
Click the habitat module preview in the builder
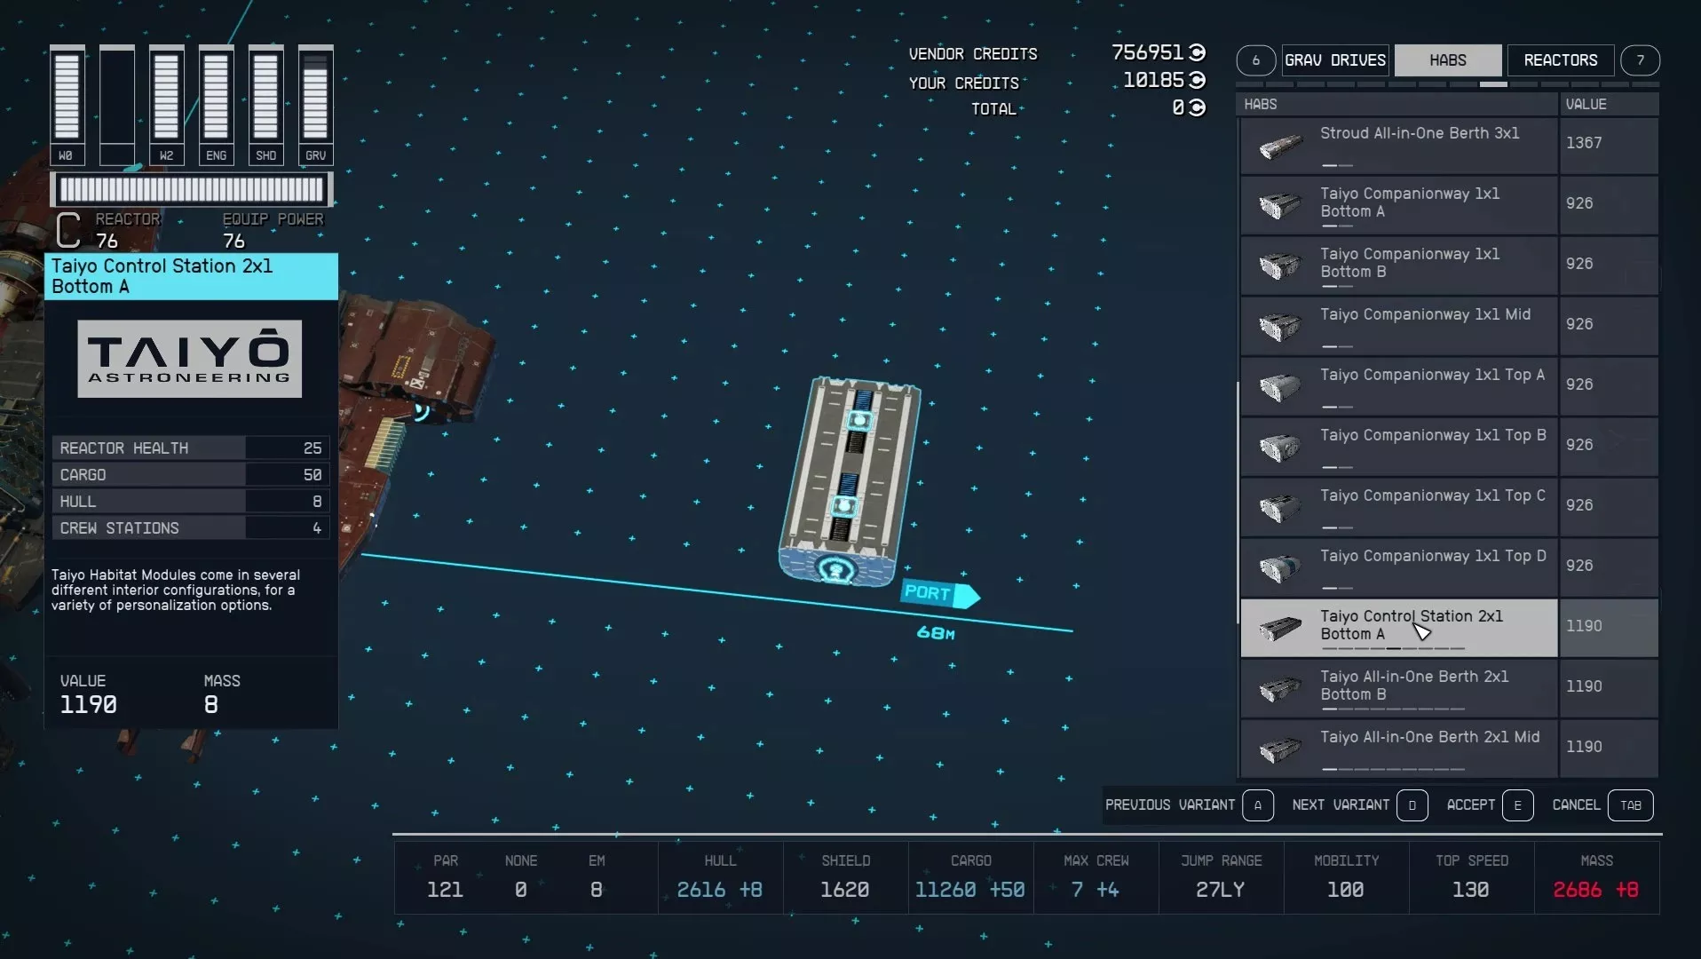(x=850, y=481)
